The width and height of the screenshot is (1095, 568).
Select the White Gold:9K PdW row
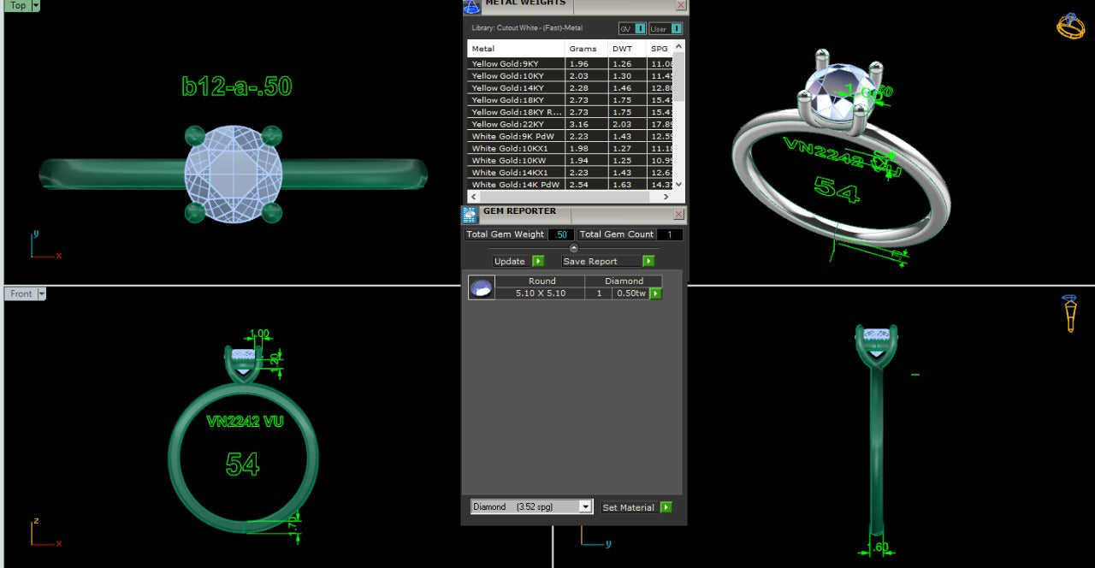point(571,136)
